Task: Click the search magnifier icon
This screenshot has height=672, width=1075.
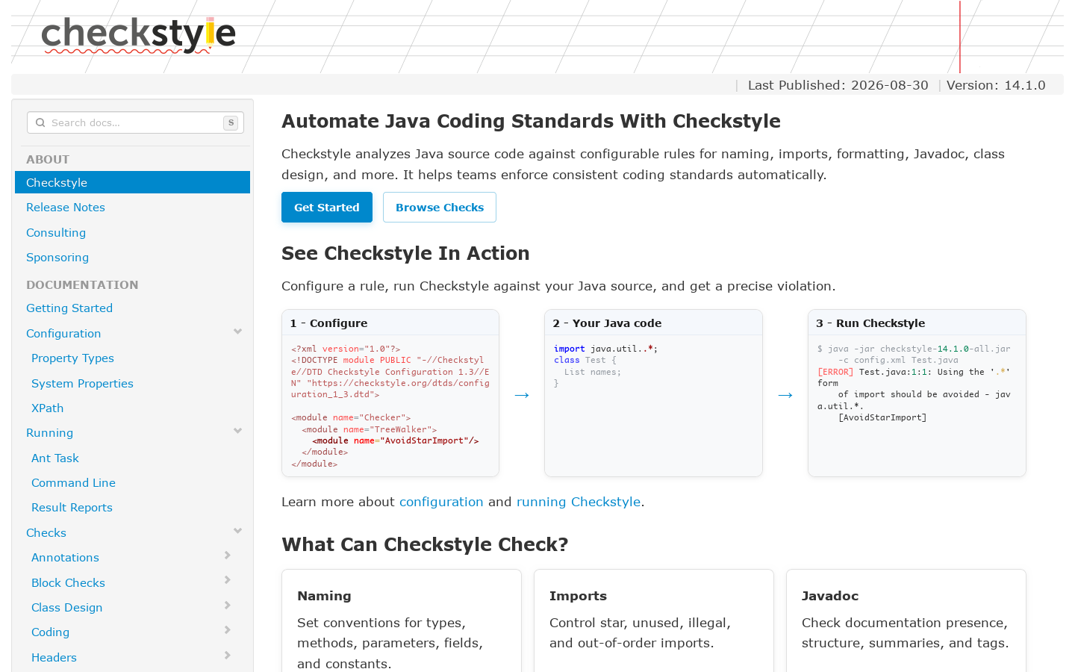Action: (x=40, y=122)
